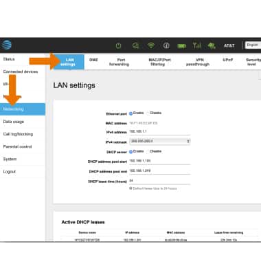Switch to the LAN settings tab
Screen dimensions: 261x275
pyautogui.click(x=68, y=62)
